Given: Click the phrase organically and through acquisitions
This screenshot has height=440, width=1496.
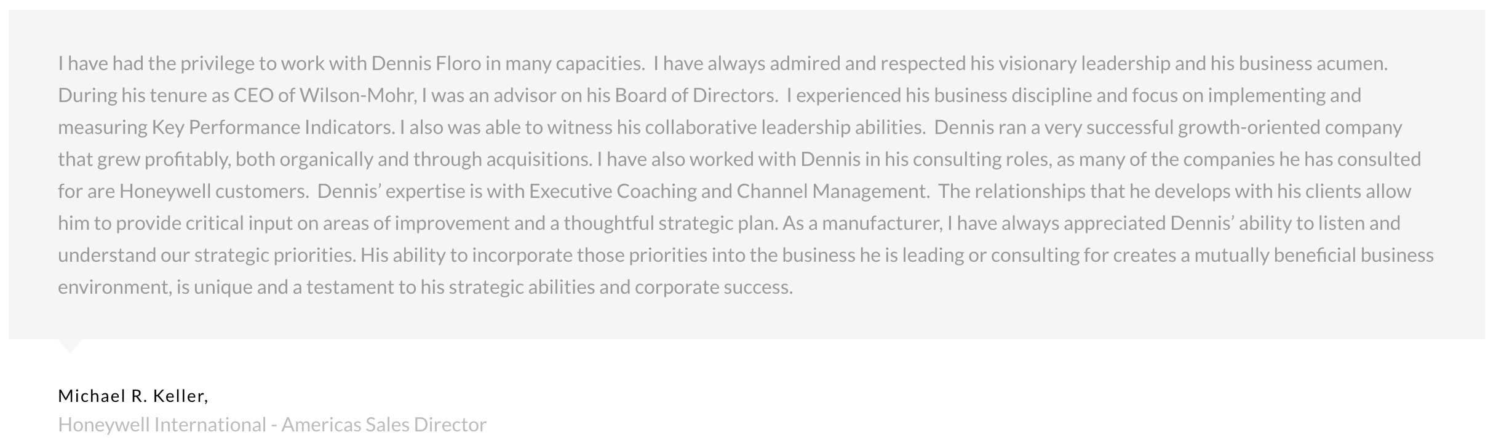Looking at the screenshot, I should click(435, 159).
